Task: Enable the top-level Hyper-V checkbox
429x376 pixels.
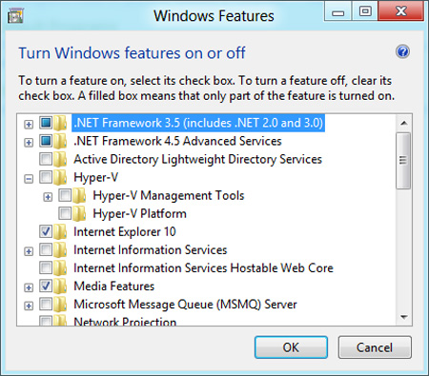Action: pyautogui.click(x=46, y=177)
